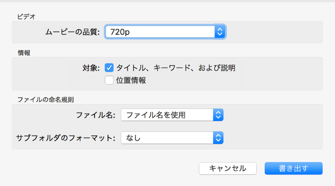Image resolution: width=335 pixels, height=186 pixels.
Task: Enable the 位置情報 checkbox
Action: (x=109, y=80)
